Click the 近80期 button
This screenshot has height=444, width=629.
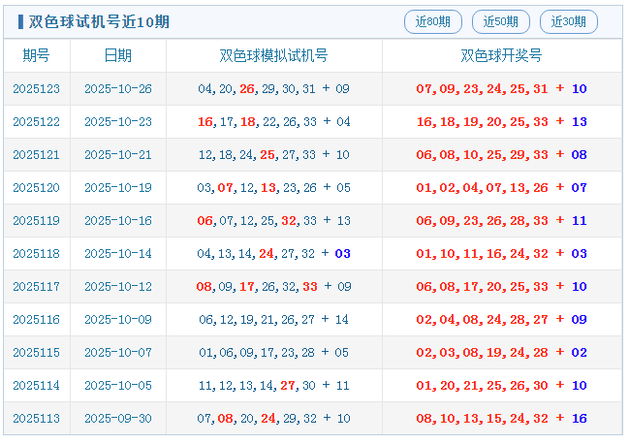[x=432, y=21]
